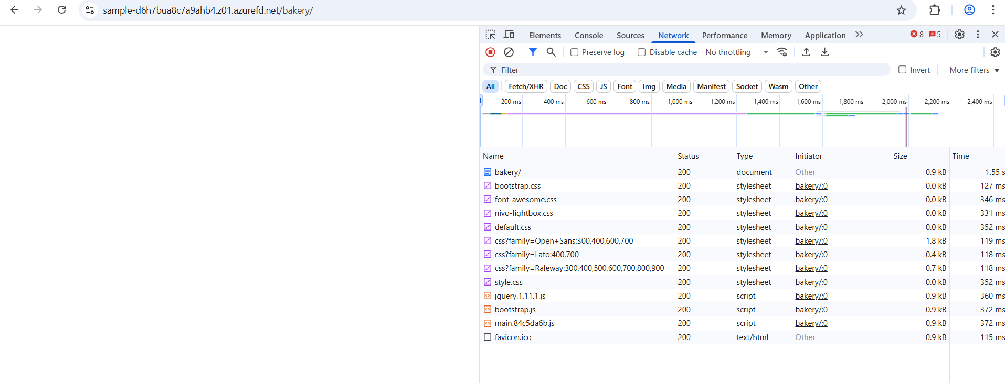
Task: Open the Application tab
Action: [825, 35]
